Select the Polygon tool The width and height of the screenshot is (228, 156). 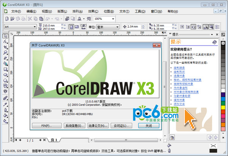pyautogui.click(x=5, y=80)
